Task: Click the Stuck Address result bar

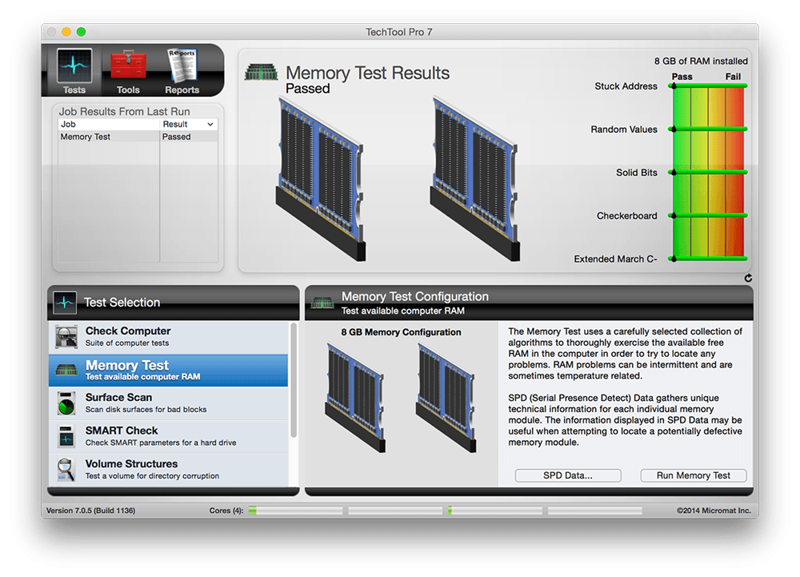Action: pos(709,86)
